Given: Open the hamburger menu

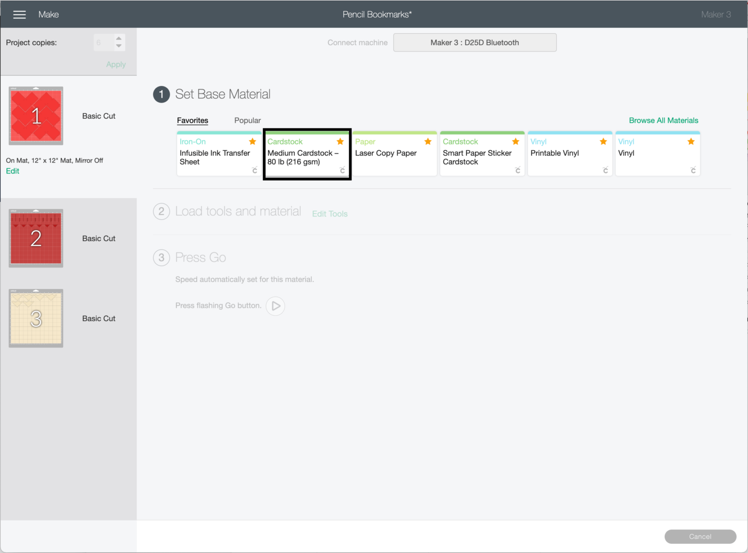Looking at the screenshot, I should [19, 15].
